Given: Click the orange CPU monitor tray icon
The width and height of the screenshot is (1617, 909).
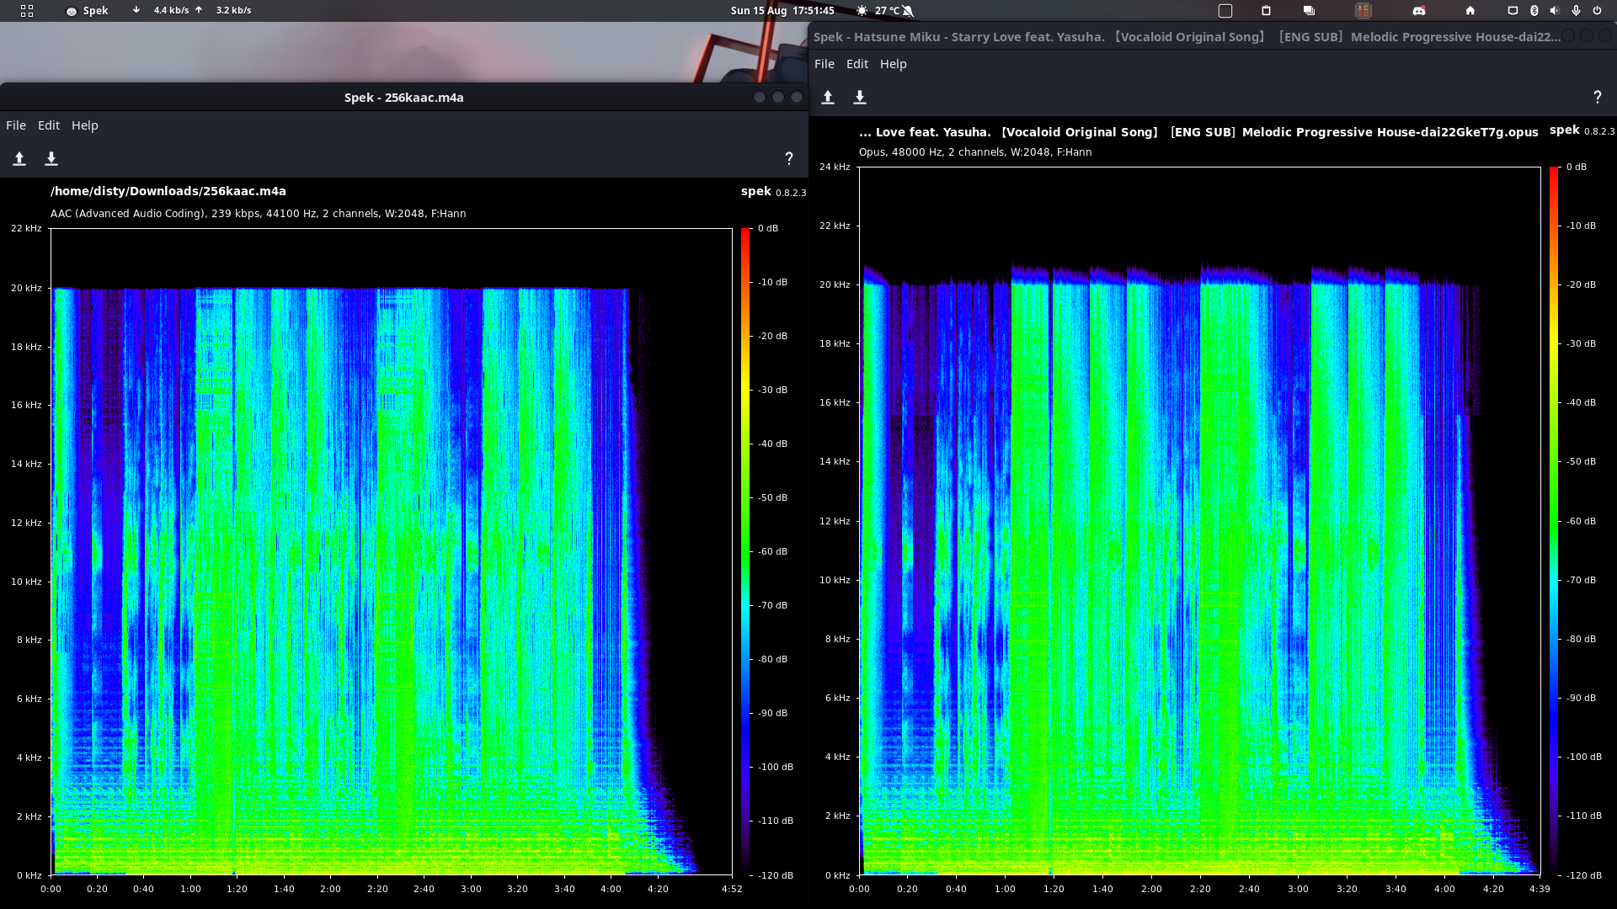Looking at the screenshot, I should 1364,11.
